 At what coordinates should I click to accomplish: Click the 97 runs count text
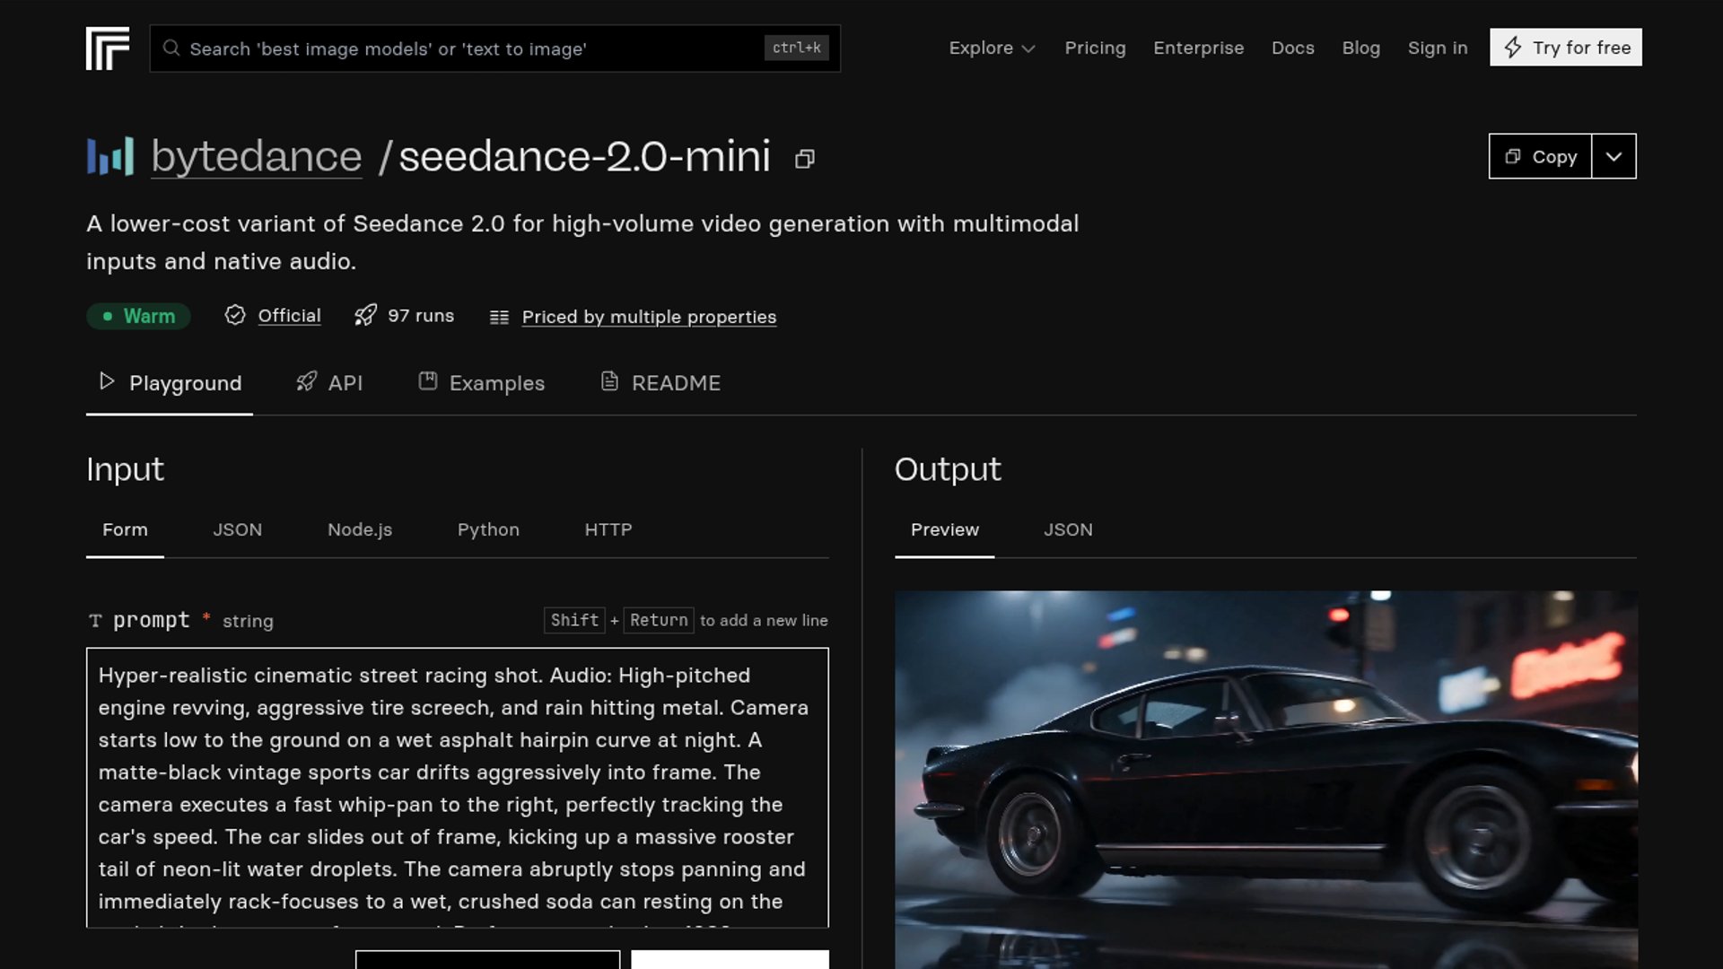(x=421, y=316)
